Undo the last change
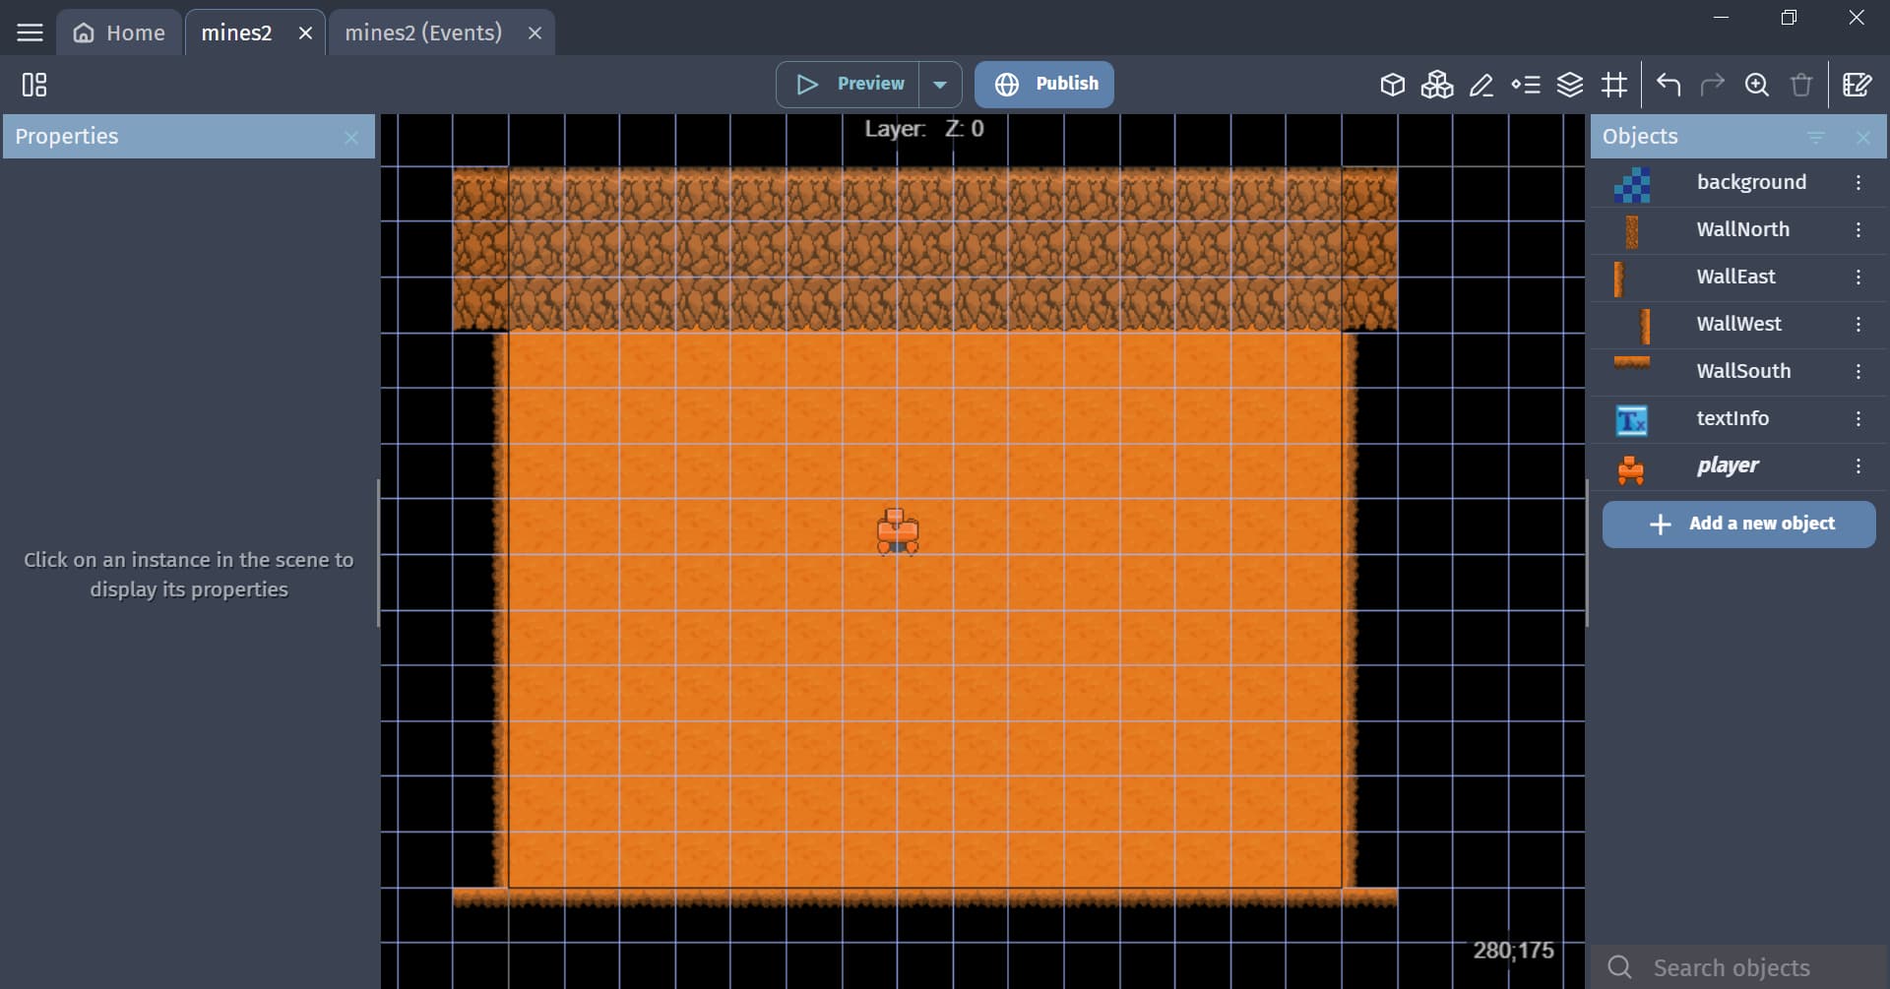Image resolution: width=1890 pixels, height=989 pixels. (x=1669, y=85)
